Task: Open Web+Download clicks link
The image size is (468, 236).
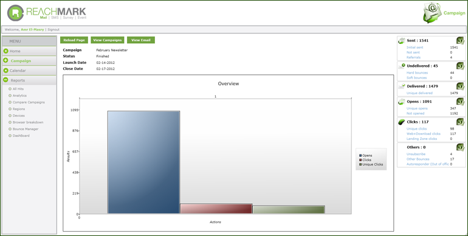Action: [x=424, y=134]
